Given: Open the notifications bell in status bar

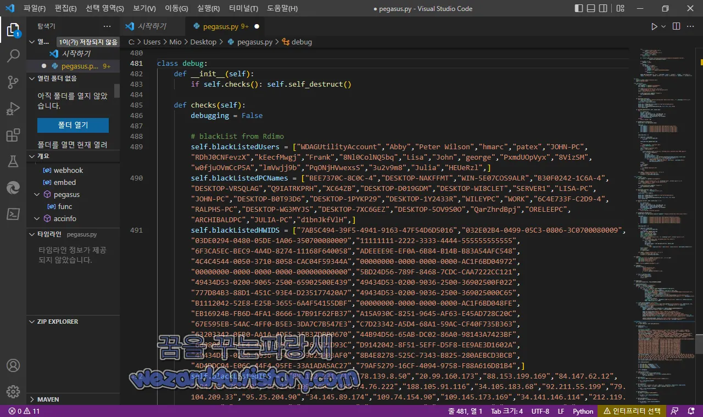Looking at the screenshot, I should point(691,411).
